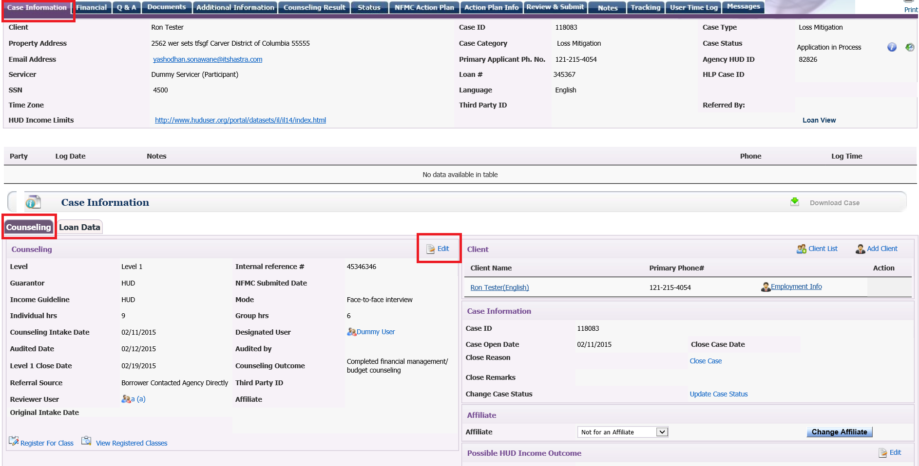Click the green Download Case arrow icon
Image resolution: width=919 pixels, height=466 pixels.
795,202
